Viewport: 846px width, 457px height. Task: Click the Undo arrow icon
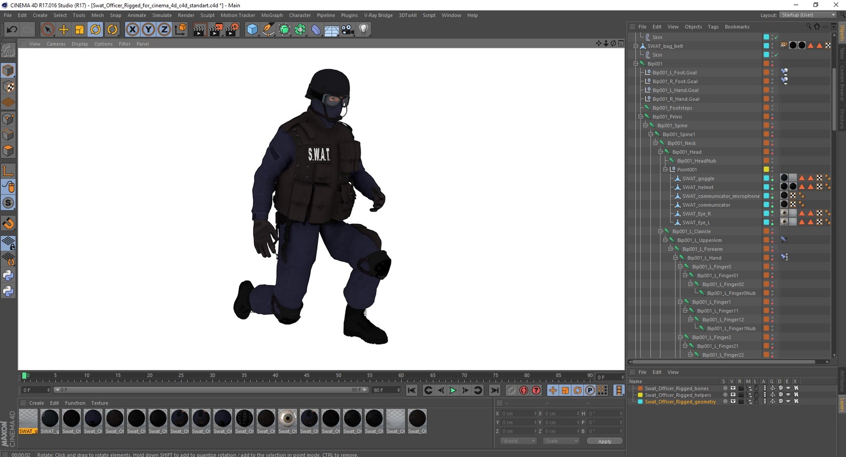pos(12,30)
